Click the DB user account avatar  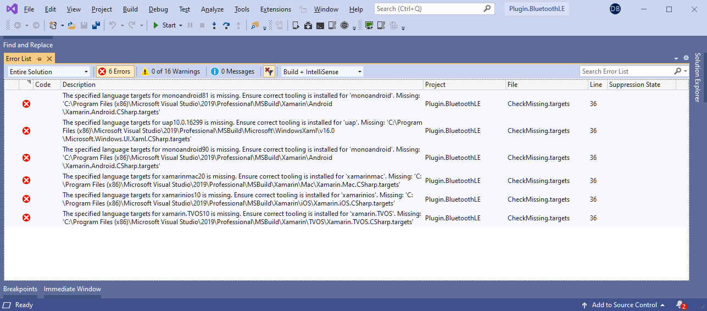tap(615, 9)
